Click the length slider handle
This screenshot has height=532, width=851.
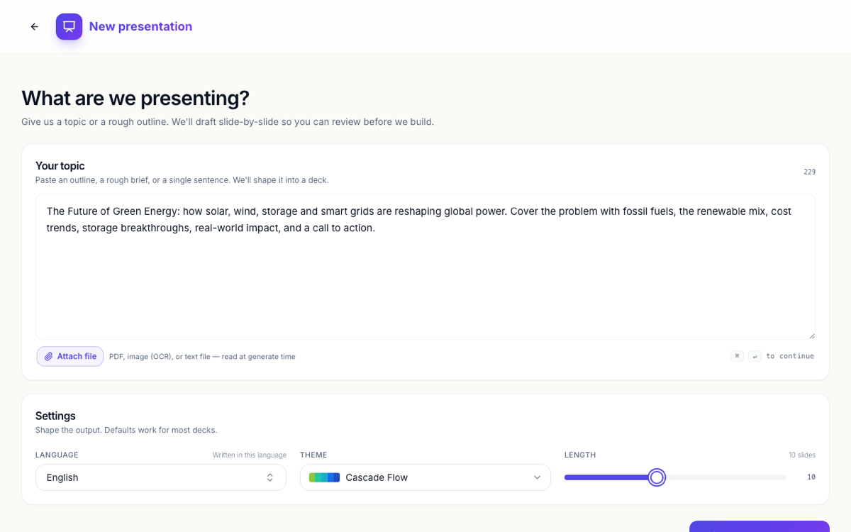click(x=657, y=477)
